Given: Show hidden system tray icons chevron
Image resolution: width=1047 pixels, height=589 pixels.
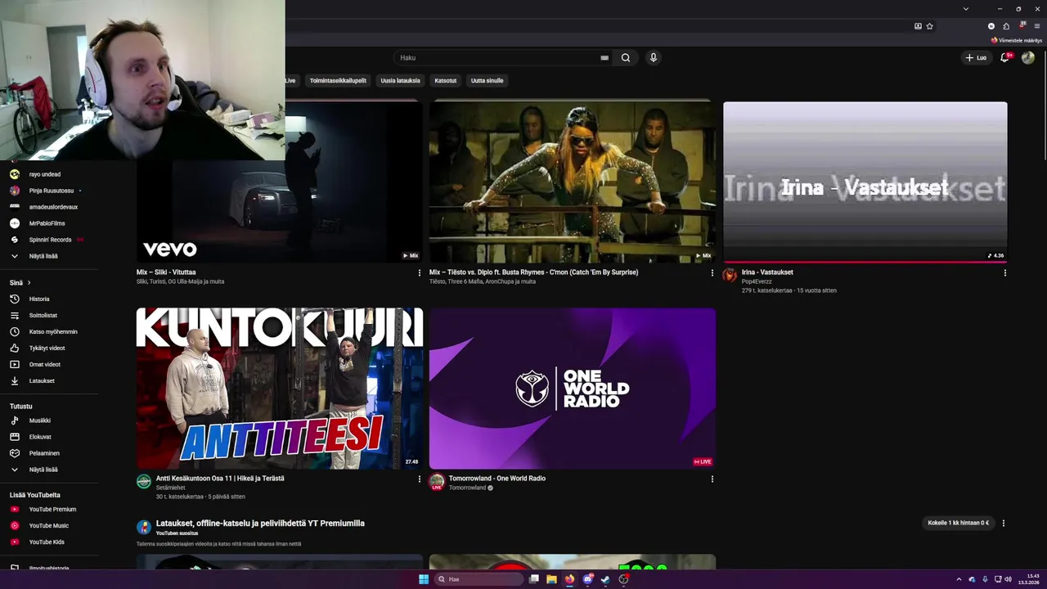Looking at the screenshot, I should coord(959,579).
